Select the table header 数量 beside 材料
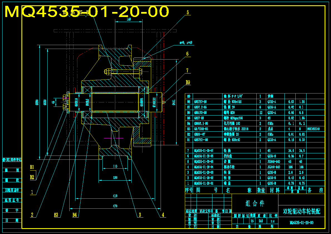The height and width of the screenshot is (234, 331). [261, 190]
